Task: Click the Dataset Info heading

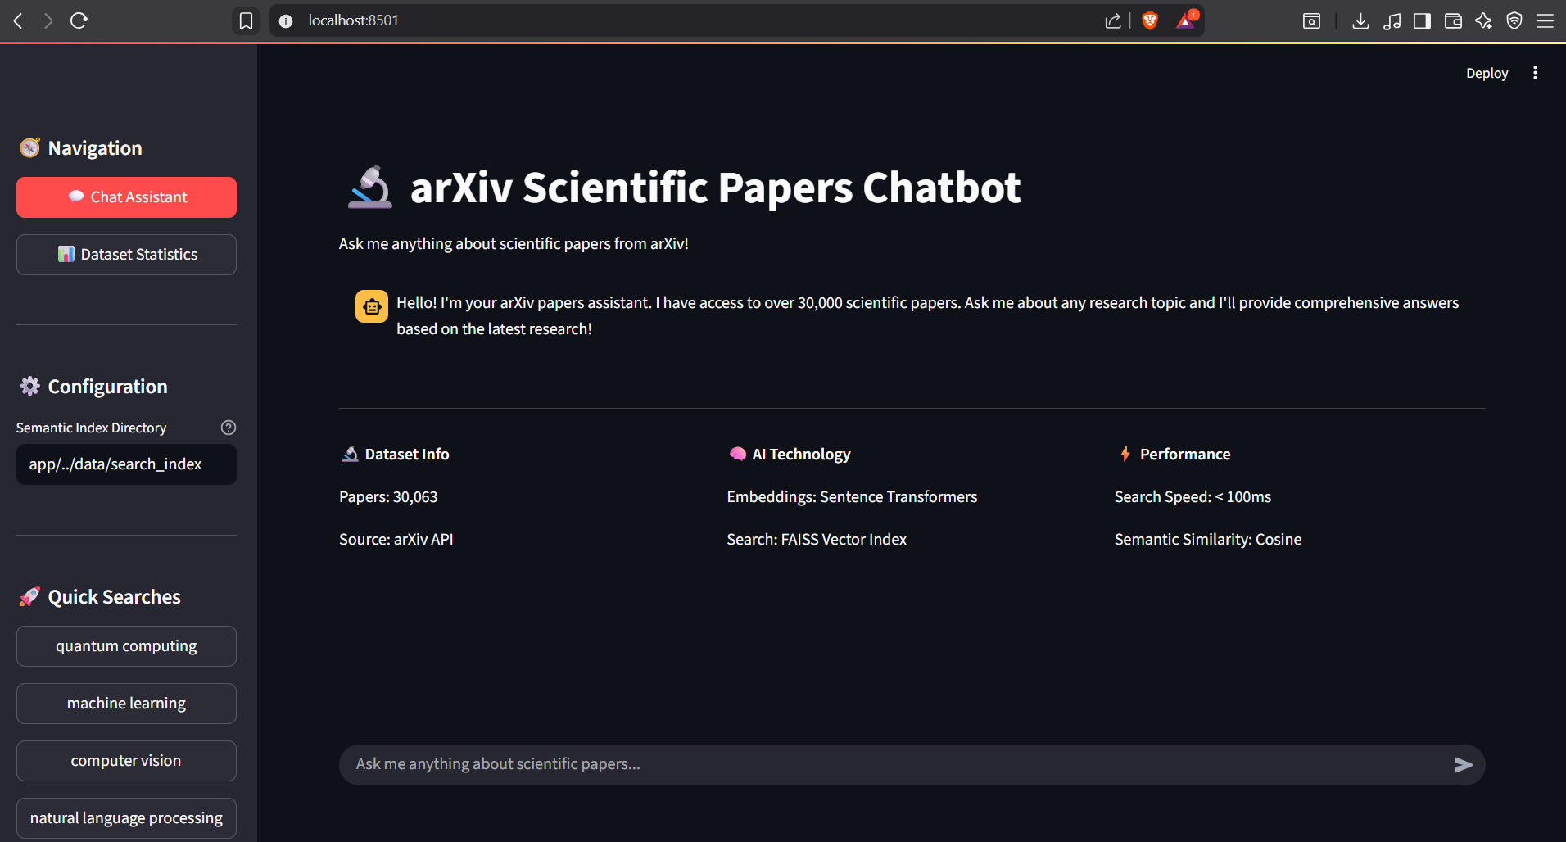Action: point(407,455)
